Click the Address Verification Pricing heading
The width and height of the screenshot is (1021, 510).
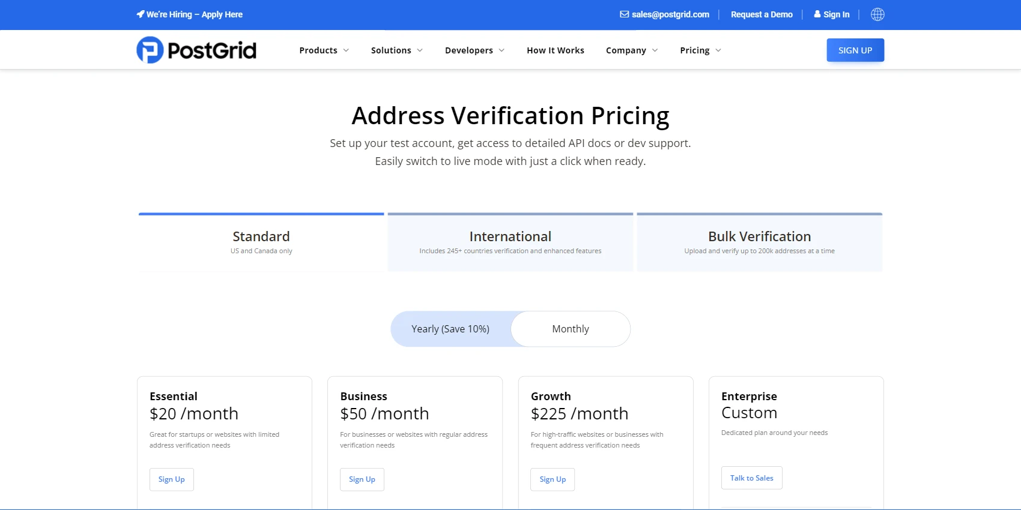(x=510, y=116)
